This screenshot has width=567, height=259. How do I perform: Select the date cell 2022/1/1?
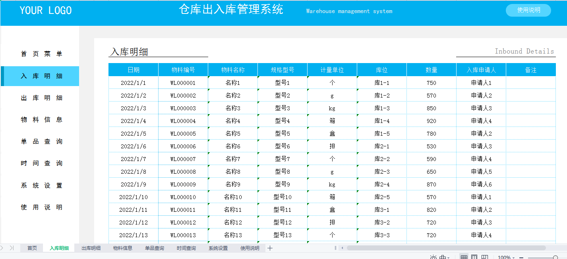pyautogui.click(x=134, y=83)
